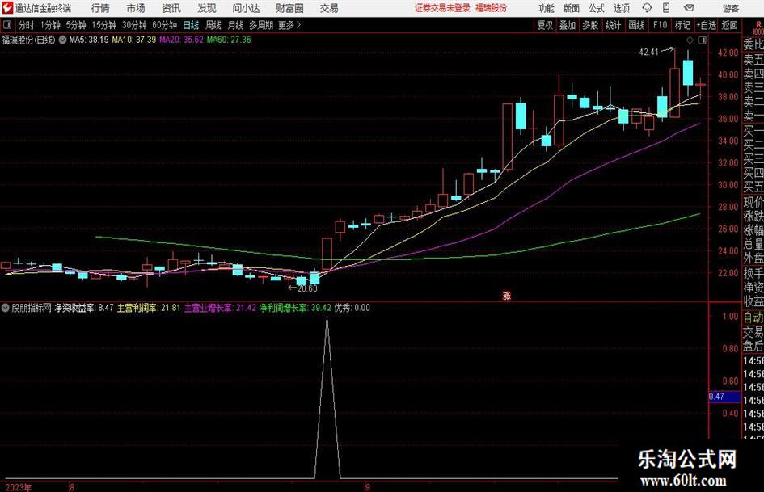Image resolution: width=764 pixels, height=492 pixels.
Task: Click the 42.41 high price annotation
Action: (x=648, y=53)
